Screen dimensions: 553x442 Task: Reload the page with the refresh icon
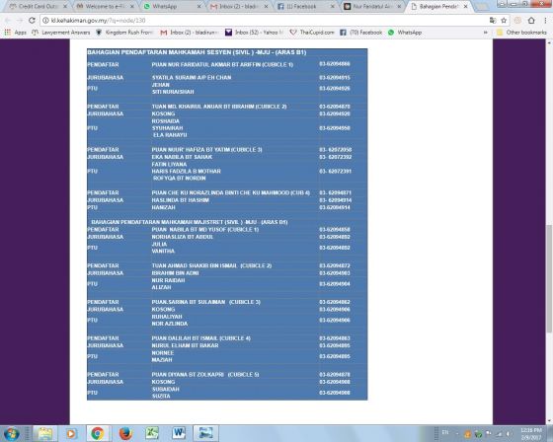click(x=32, y=21)
